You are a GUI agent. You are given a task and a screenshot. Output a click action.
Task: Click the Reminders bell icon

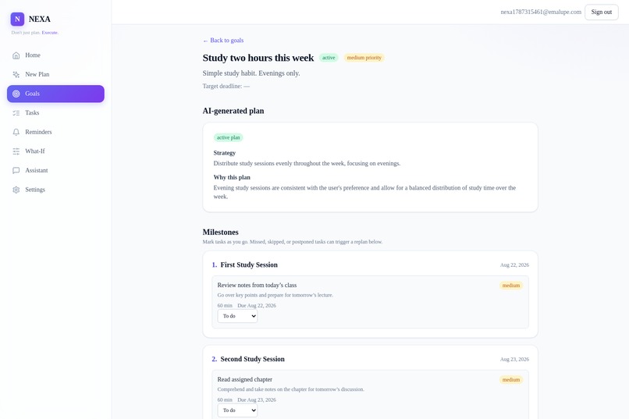point(16,133)
